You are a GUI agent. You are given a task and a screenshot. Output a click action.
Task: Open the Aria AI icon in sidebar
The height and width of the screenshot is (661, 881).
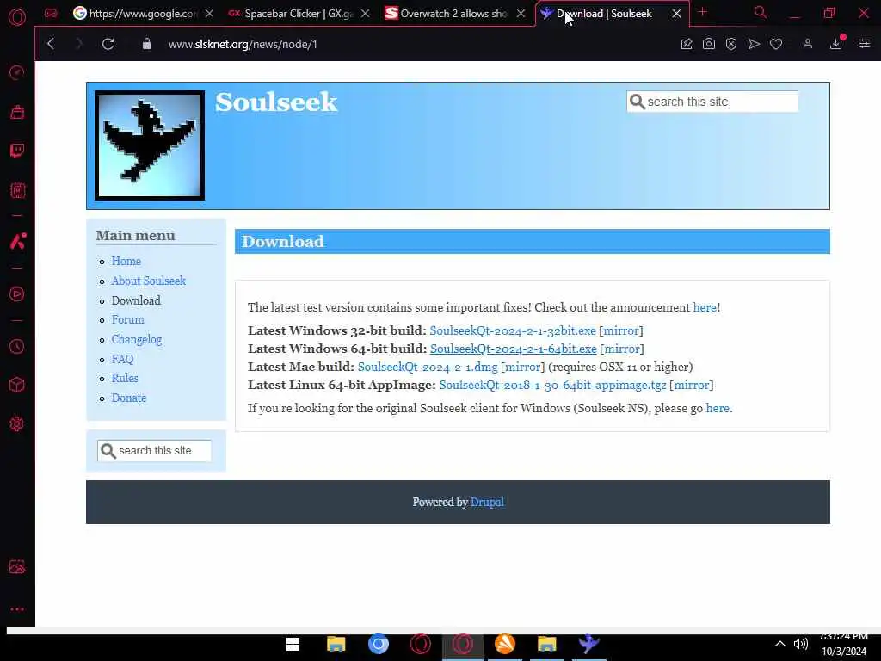tap(17, 241)
